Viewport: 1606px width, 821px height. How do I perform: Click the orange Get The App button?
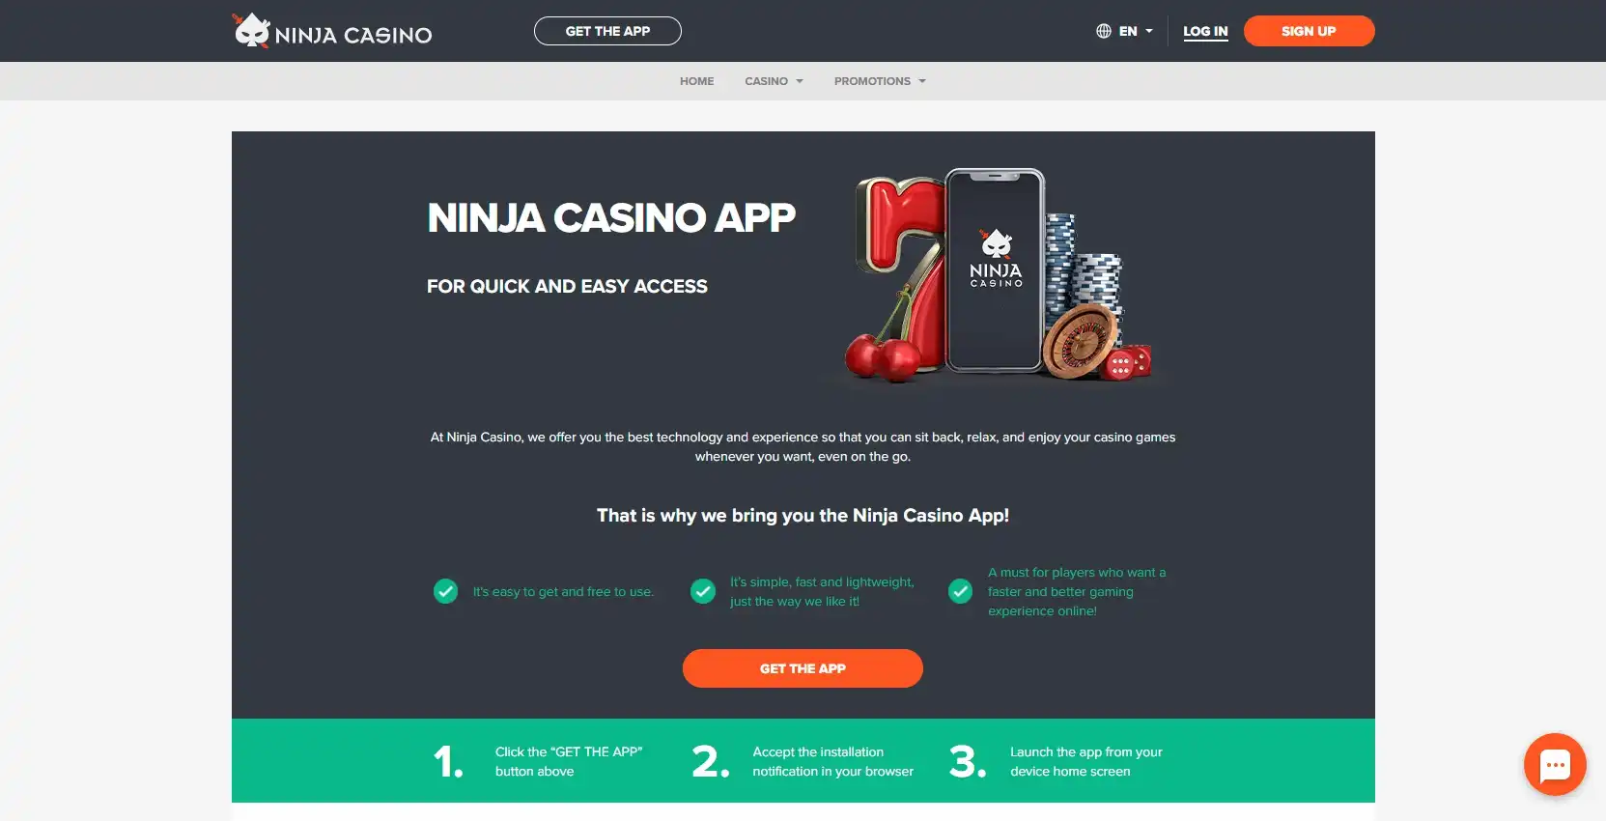(803, 668)
